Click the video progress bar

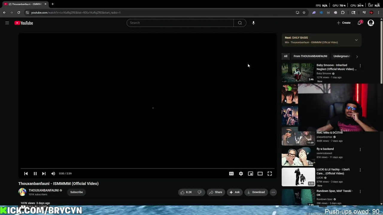point(148,168)
